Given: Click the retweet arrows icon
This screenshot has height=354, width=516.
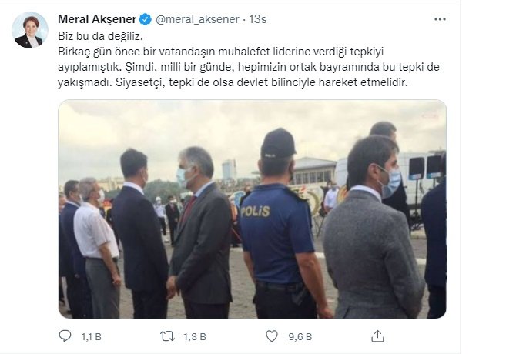Looking at the screenshot, I should pos(167,336).
